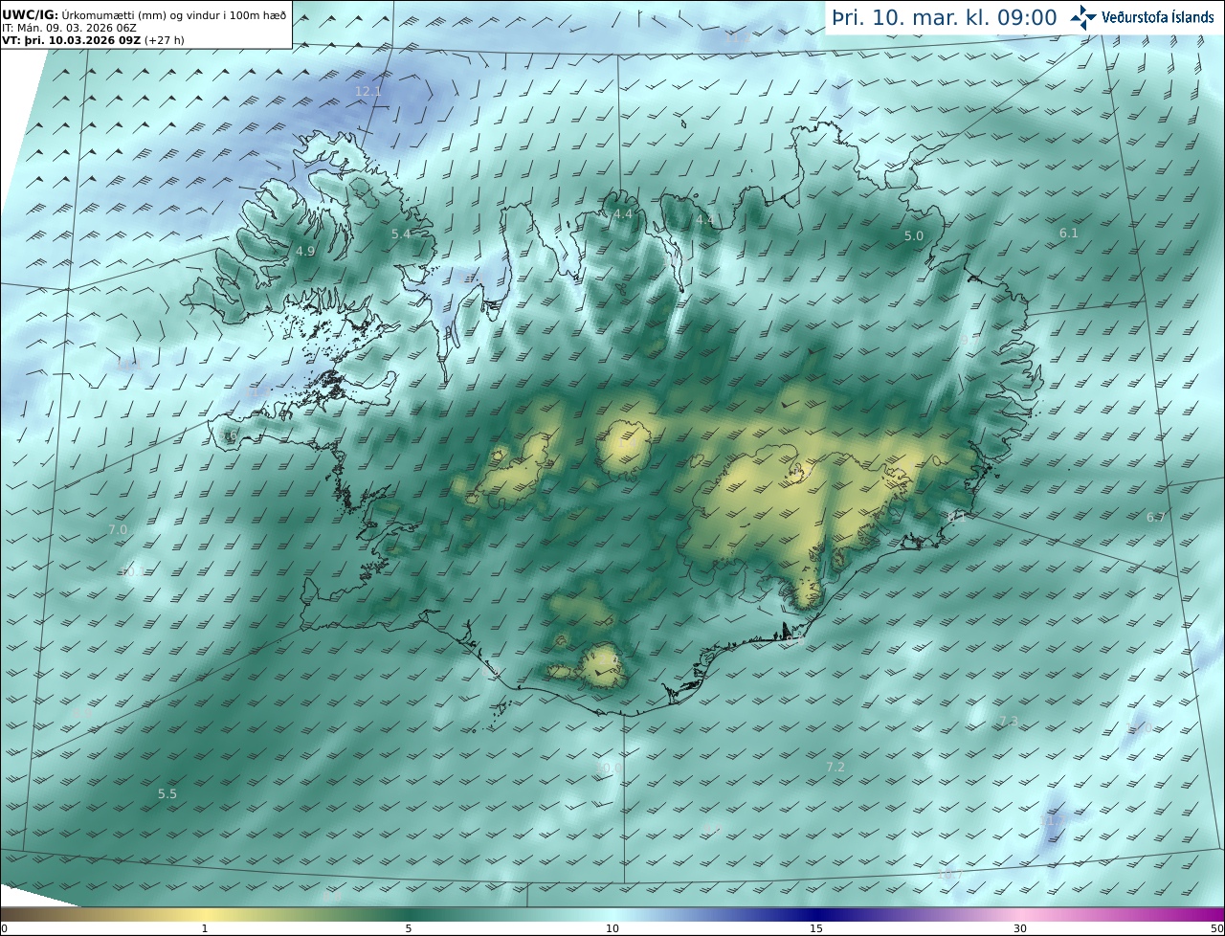This screenshot has height=936, width=1225.
Task: Click the 6.7 value label off east coast
Action: pos(1156,518)
